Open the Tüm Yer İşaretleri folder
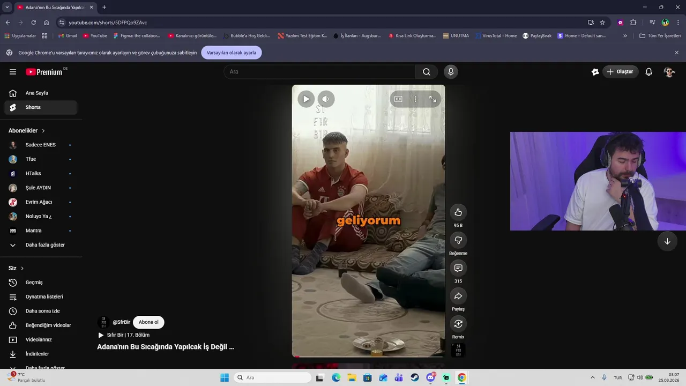 (660, 36)
